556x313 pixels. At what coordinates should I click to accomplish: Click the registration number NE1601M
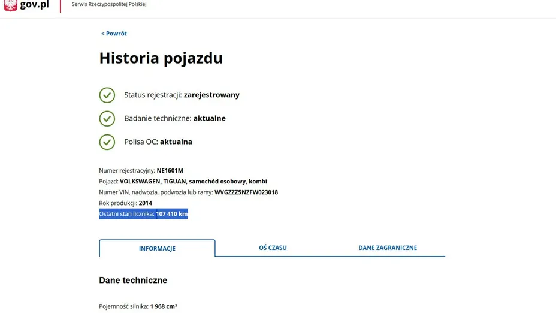coord(170,171)
